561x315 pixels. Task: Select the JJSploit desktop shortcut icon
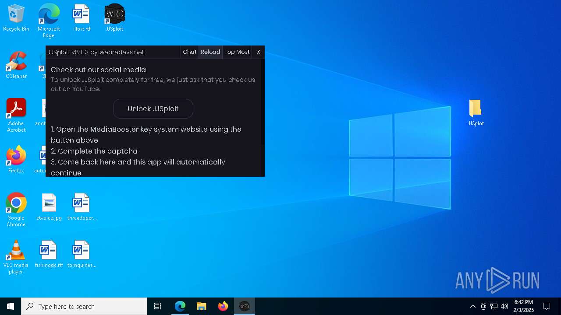(x=115, y=18)
